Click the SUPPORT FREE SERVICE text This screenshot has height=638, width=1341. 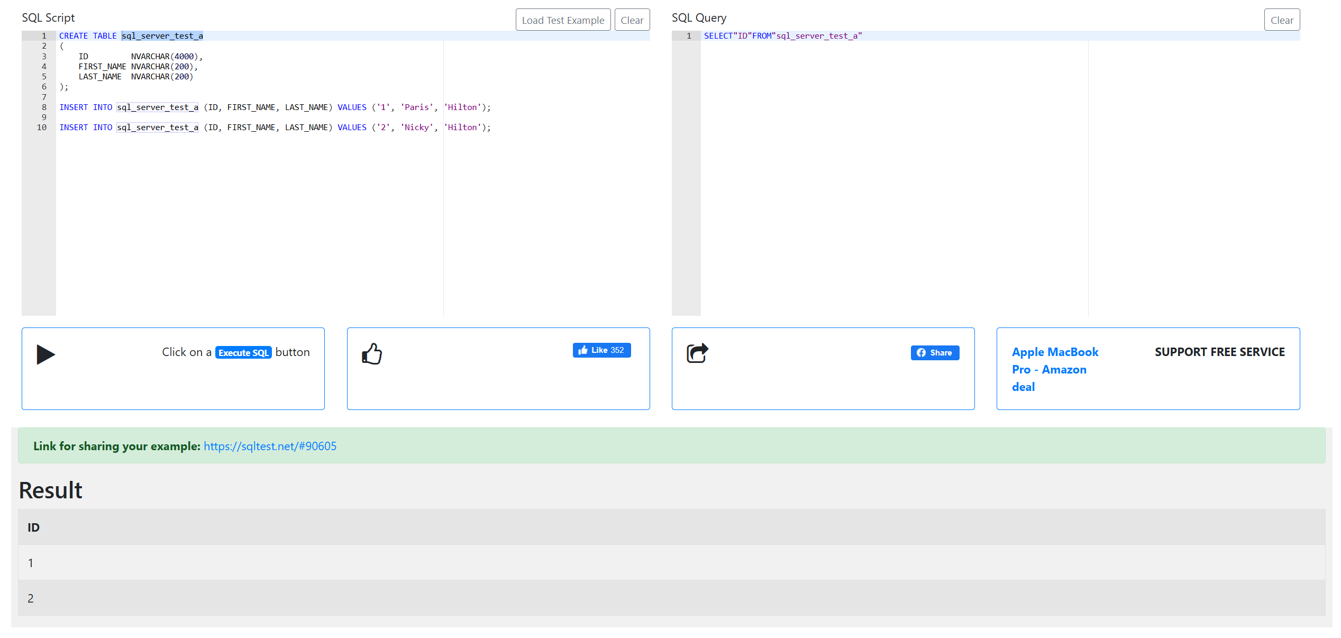[x=1219, y=352]
